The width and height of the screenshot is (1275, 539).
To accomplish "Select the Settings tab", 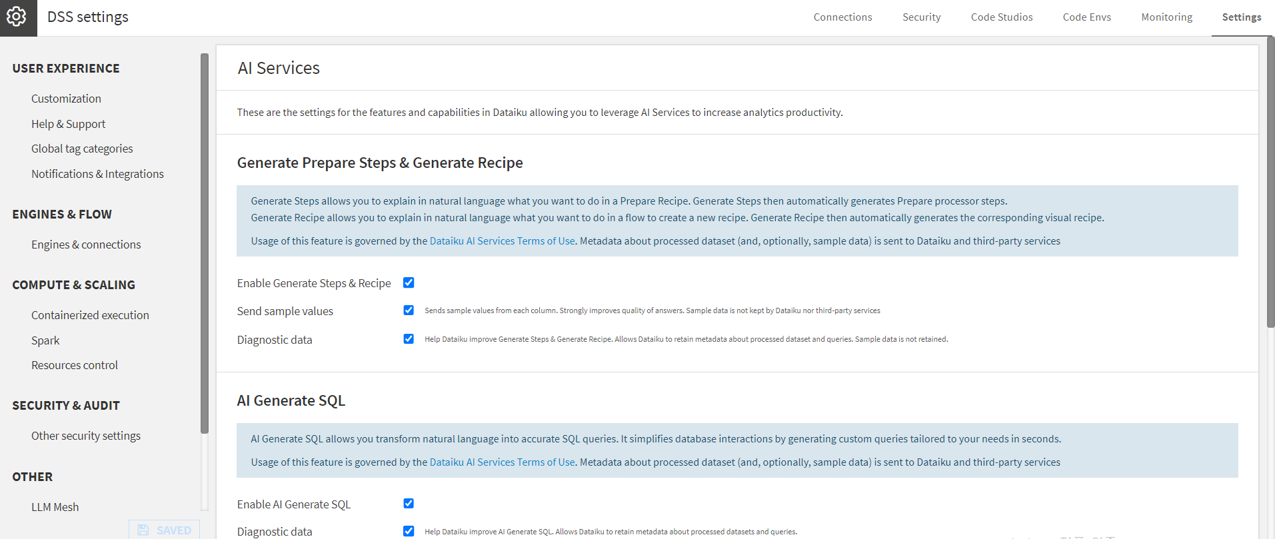I will (1242, 17).
